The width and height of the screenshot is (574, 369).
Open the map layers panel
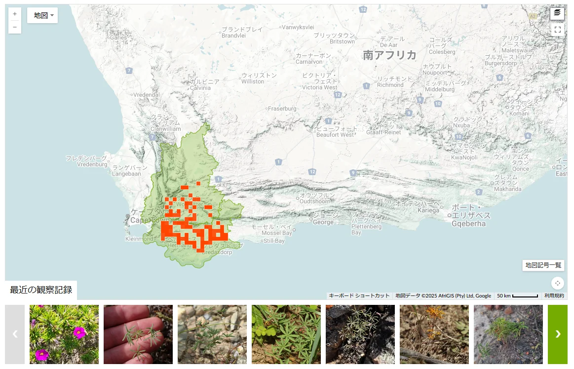pyautogui.click(x=557, y=13)
